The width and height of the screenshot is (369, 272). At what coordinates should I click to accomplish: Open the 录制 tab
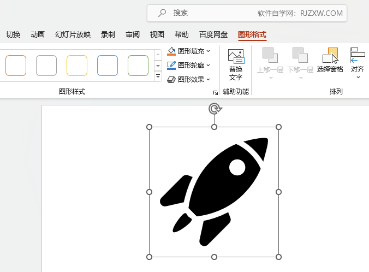pyautogui.click(x=108, y=34)
